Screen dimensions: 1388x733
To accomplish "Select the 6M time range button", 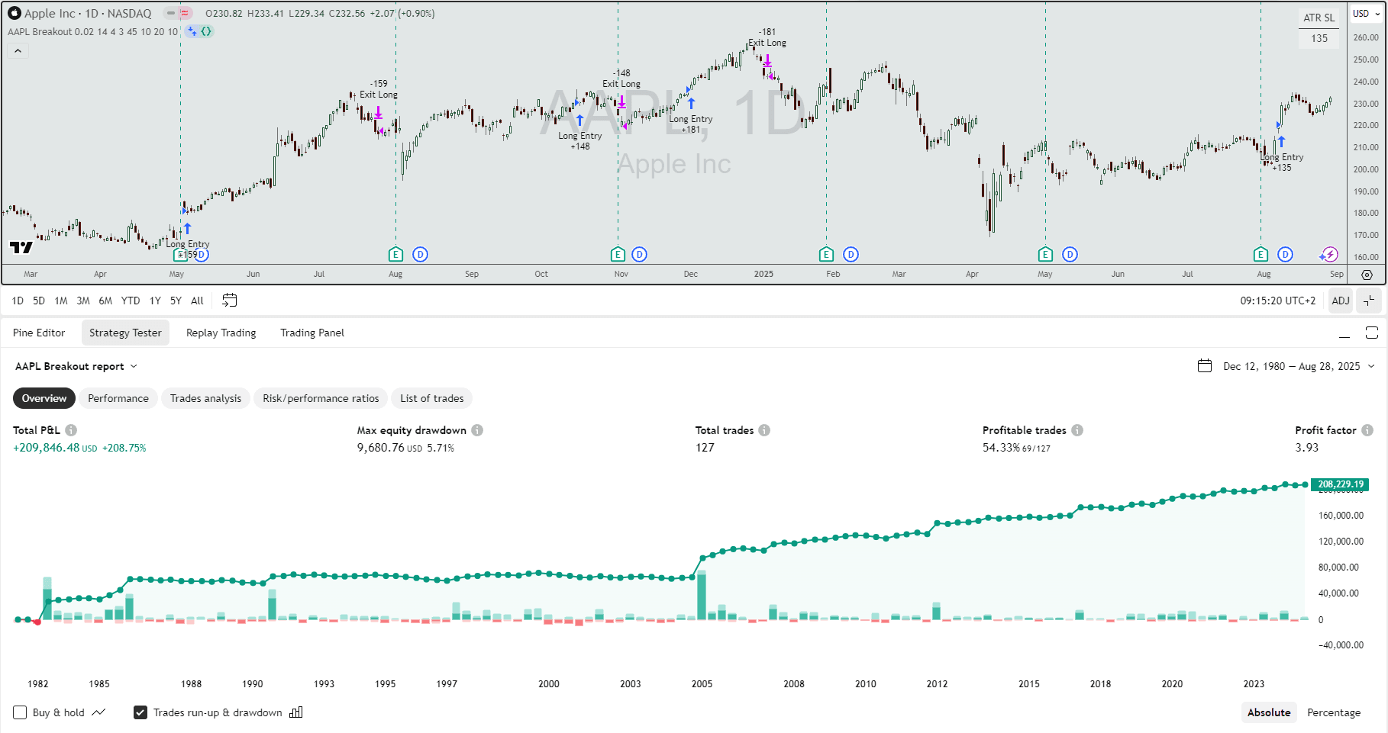I will point(105,301).
